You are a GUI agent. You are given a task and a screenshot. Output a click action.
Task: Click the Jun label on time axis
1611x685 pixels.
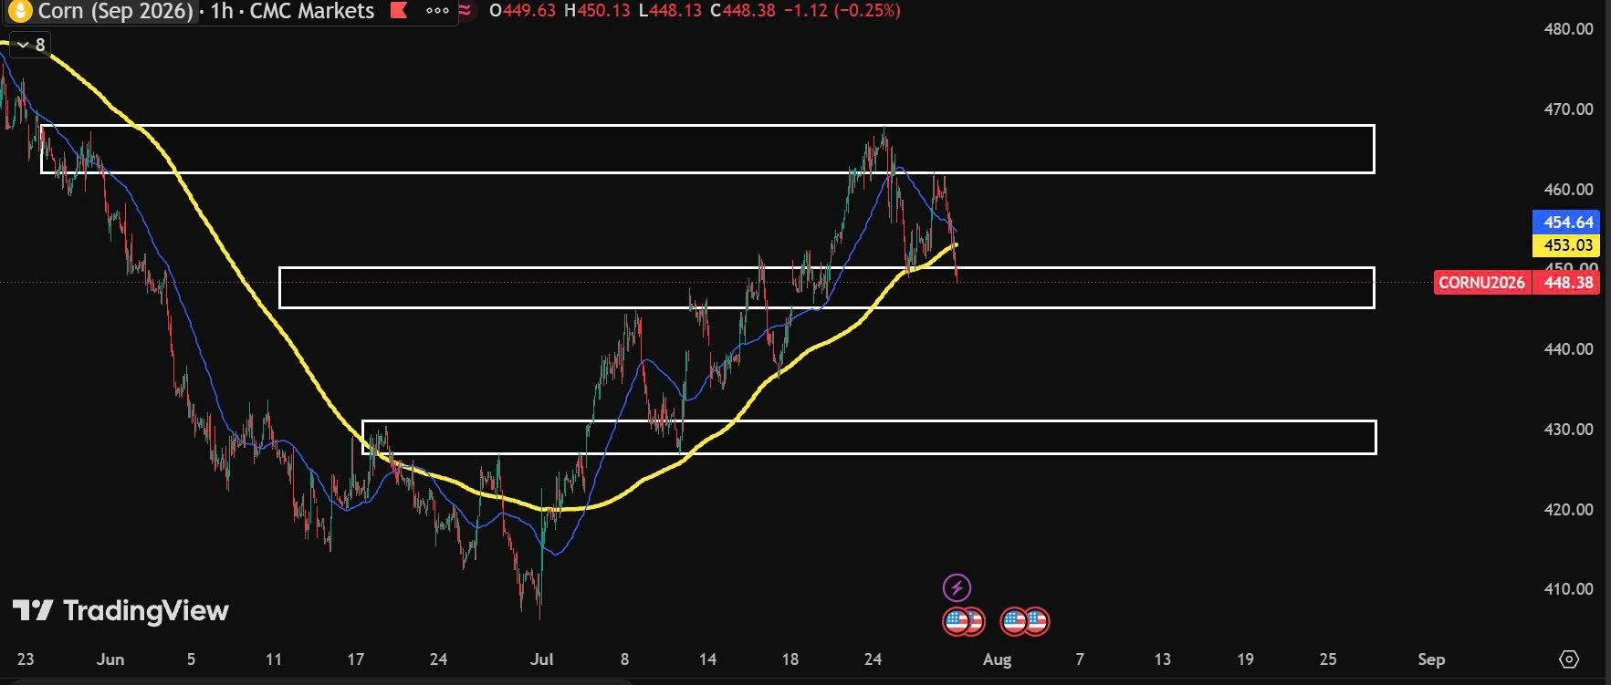click(110, 659)
